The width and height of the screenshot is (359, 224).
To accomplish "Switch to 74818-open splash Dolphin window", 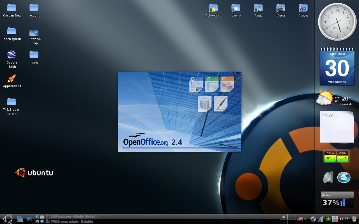I will click(x=69, y=221).
